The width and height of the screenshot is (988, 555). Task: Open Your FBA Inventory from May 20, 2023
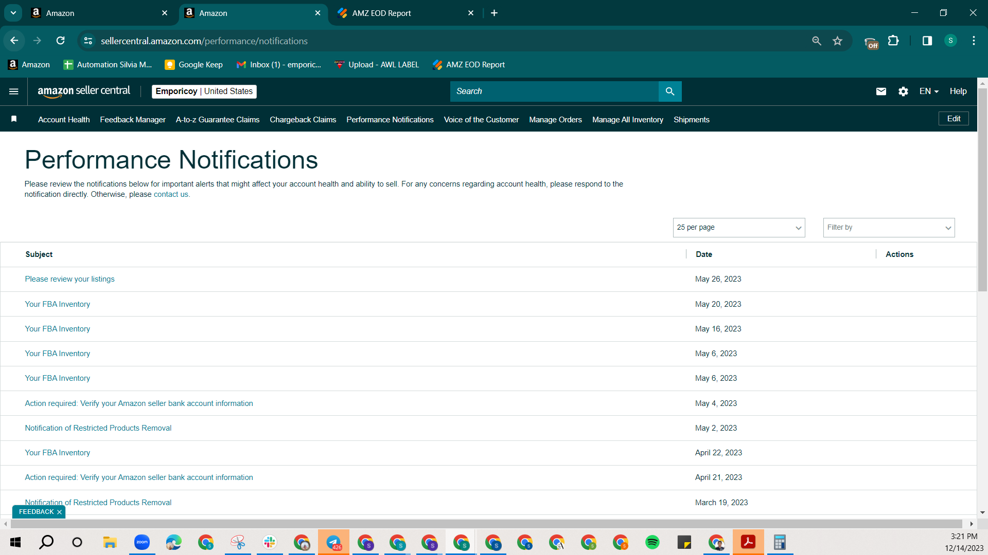tap(58, 304)
